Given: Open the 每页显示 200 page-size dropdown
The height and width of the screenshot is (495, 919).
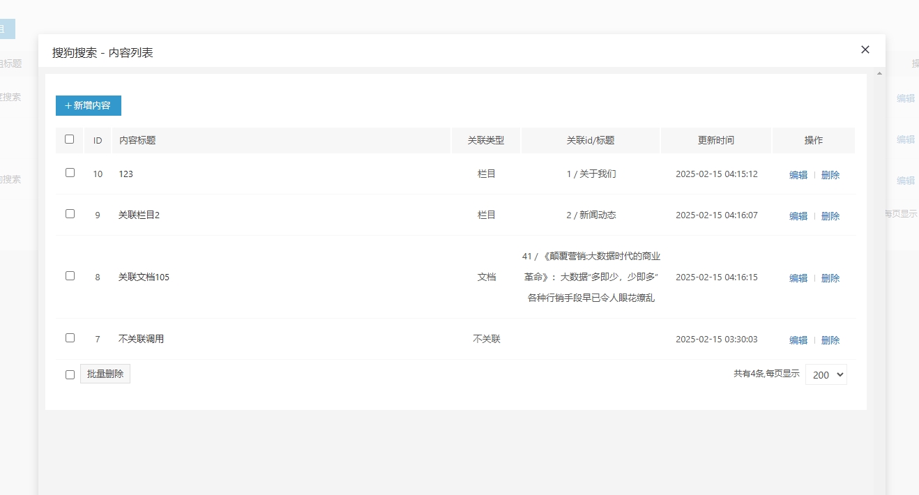Looking at the screenshot, I should 826,374.
